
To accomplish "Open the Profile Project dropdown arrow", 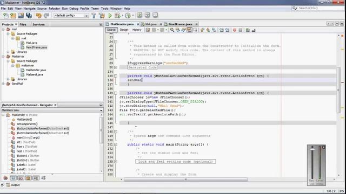I will pyautogui.click(x=133, y=16).
